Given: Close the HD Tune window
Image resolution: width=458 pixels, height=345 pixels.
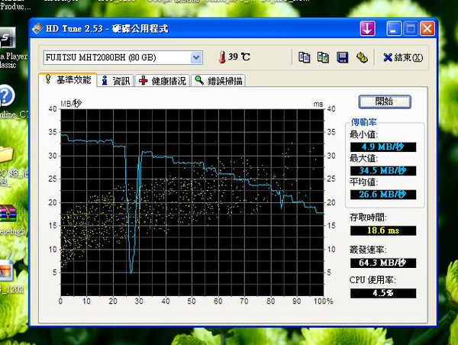Looking at the screenshot, I should (427, 29).
